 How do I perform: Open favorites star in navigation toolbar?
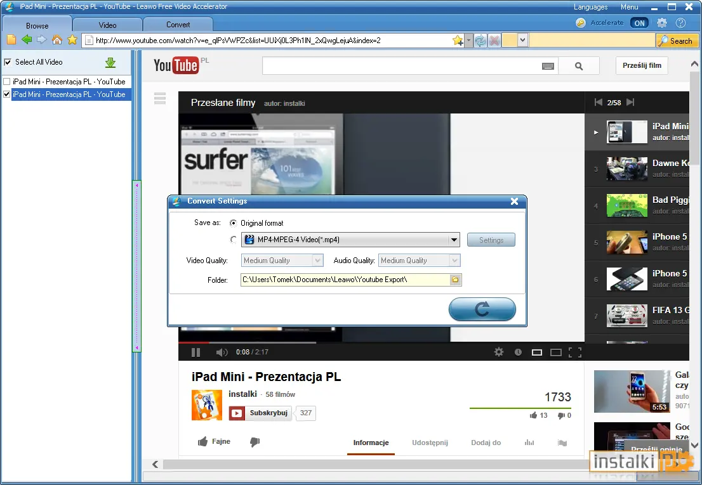point(72,40)
